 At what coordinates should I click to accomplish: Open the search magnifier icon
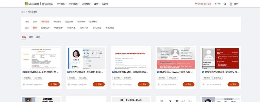pos(225,4)
